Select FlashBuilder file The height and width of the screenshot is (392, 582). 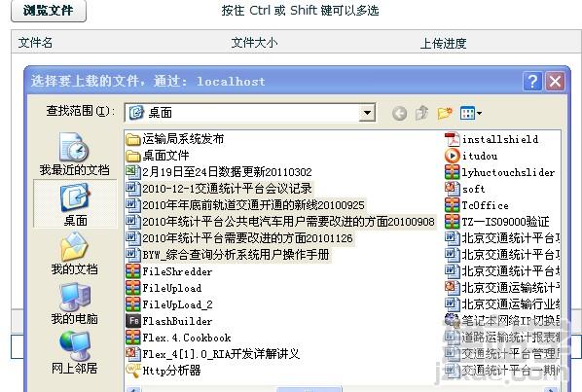(x=169, y=321)
